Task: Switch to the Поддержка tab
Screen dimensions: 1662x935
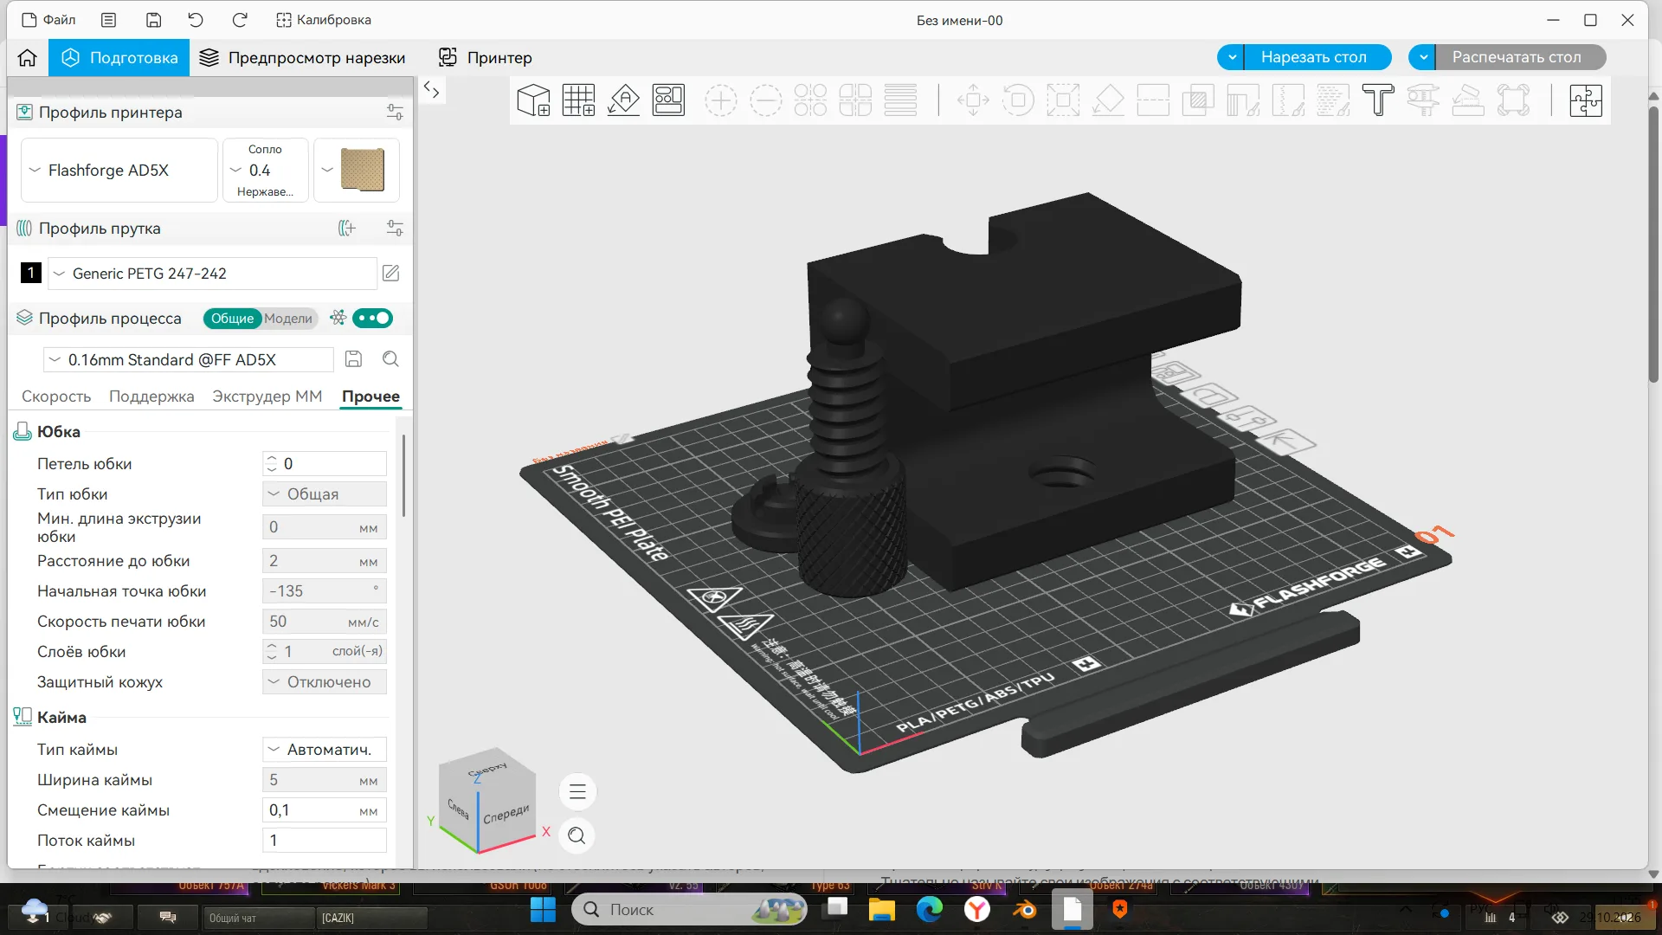Action: (151, 397)
